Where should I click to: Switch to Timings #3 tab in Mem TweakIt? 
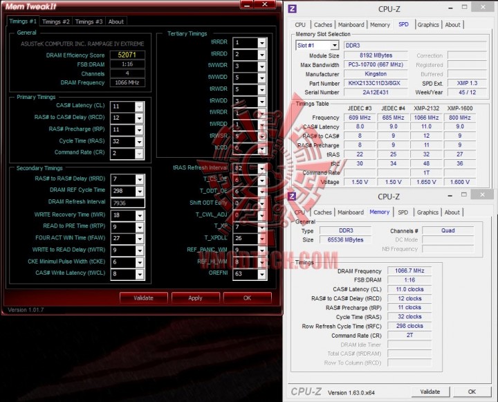point(89,21)
